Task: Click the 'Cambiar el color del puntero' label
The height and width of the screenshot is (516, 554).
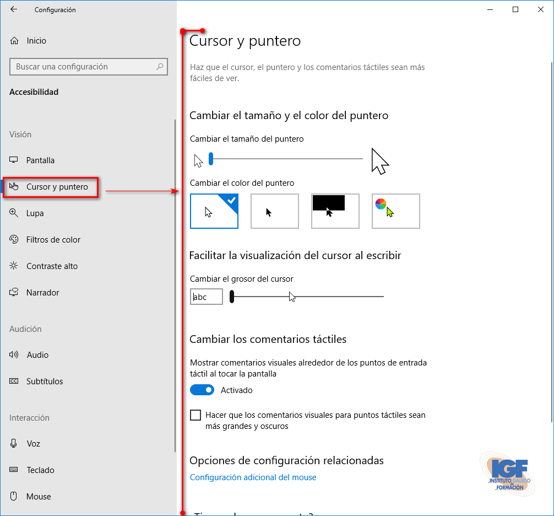Action: tap(242, 183)
